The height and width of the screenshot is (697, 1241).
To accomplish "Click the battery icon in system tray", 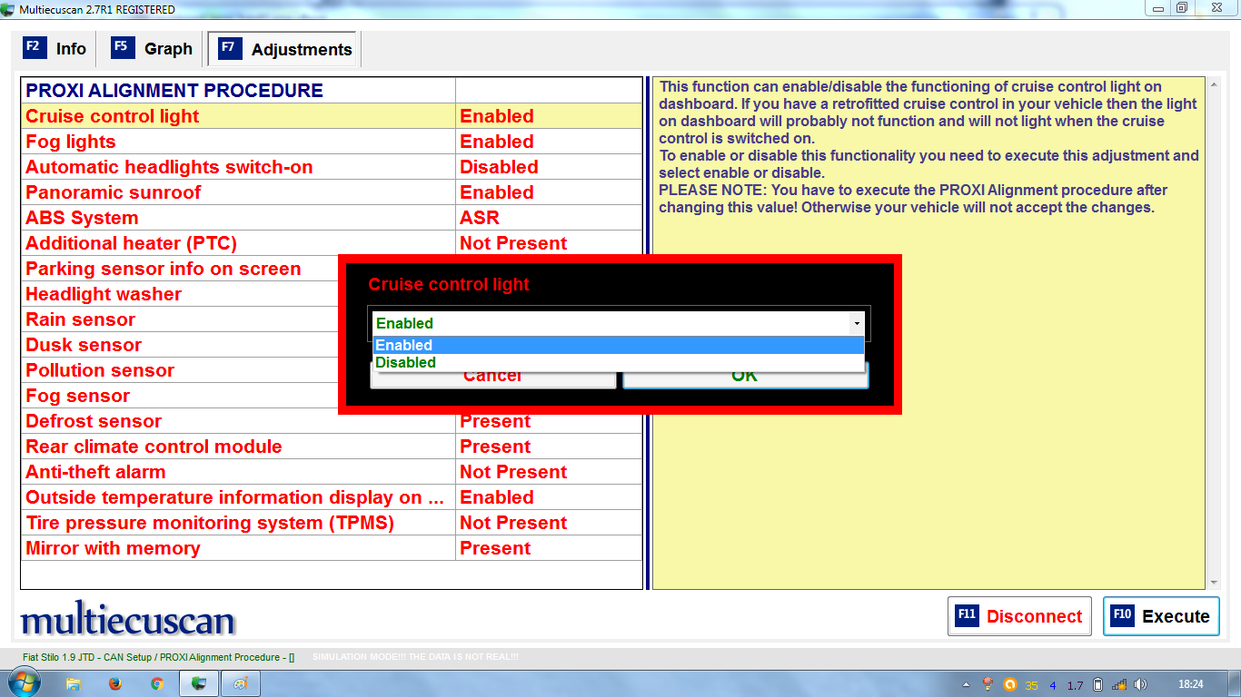I will pos(1097,684).
